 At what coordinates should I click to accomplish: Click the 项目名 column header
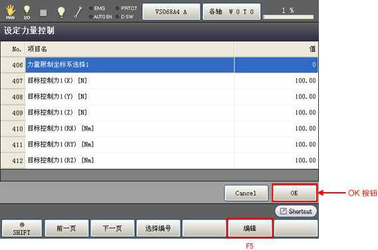point(130,49)
